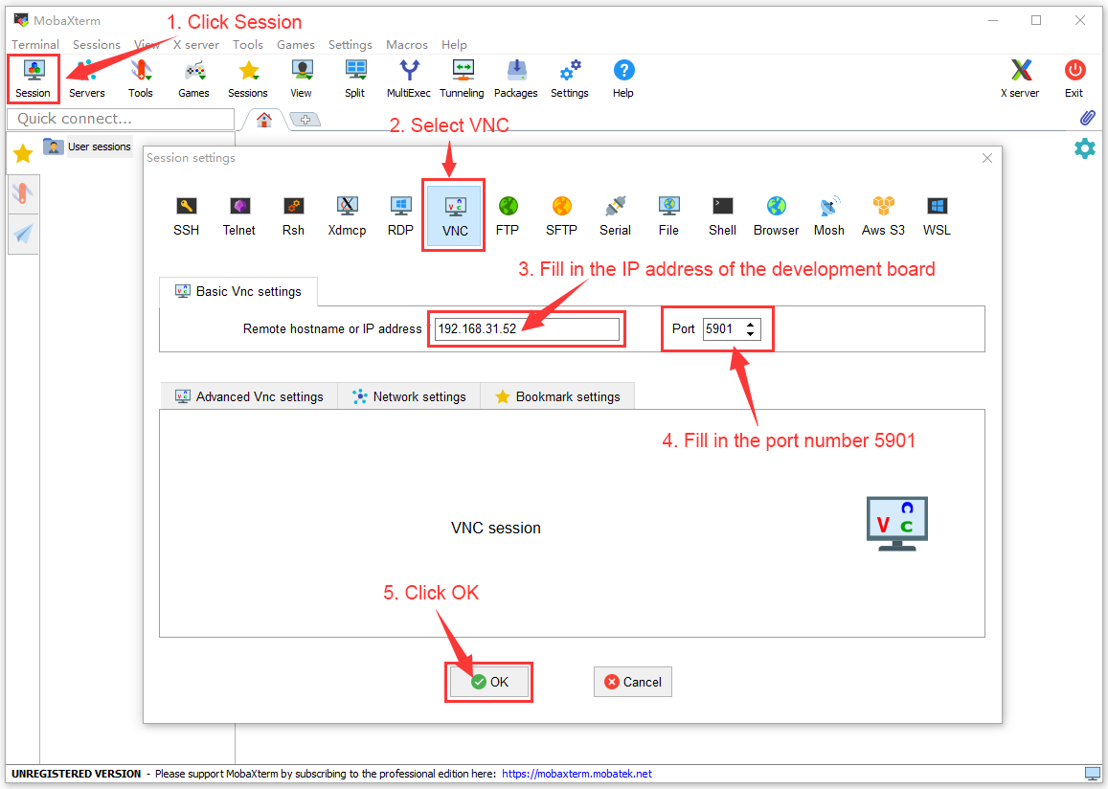Image resolution: width=1108 pixels, height=789 pixels.
Task: Click the red Exit power icon
Action: 1074,79
